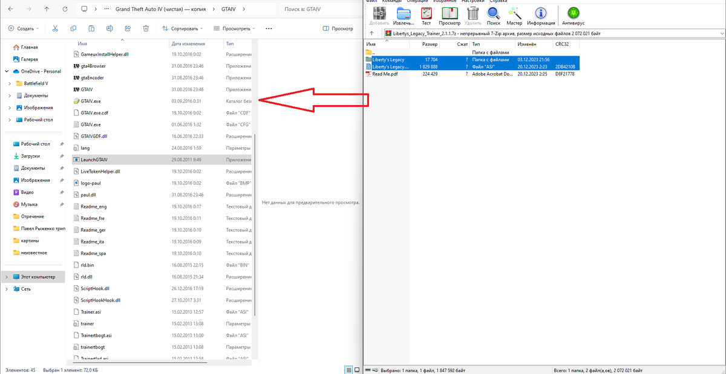The width and height of the screenshot is (726, 374).
Task: Switch Explorer to large icons view icon
Action: pos(357,369)
